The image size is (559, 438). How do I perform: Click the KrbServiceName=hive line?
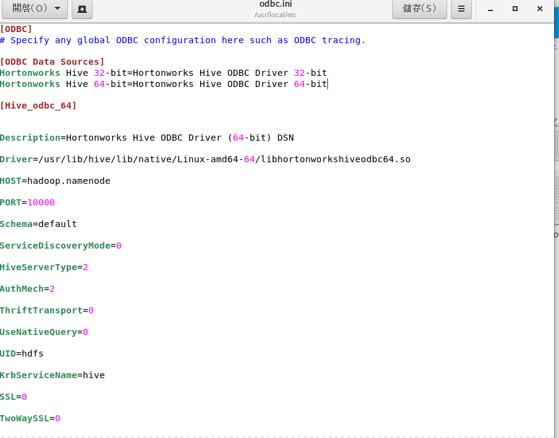pyautogui.click(x=53, y=375)
